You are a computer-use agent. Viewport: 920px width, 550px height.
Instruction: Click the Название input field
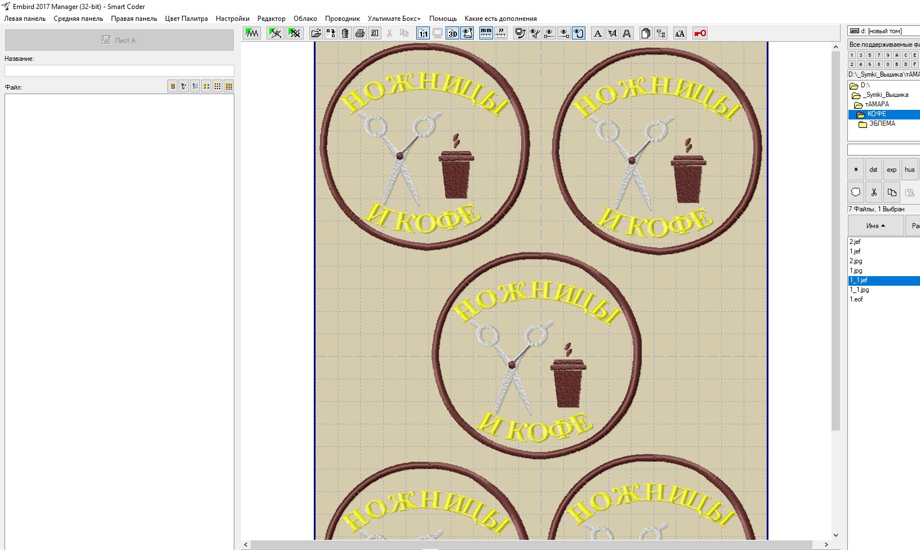pos(119,70)
